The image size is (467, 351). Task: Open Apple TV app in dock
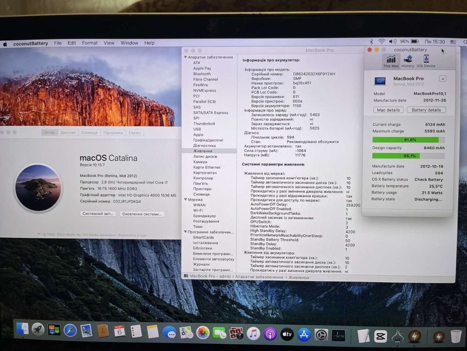pyautogui.click(x=287, y=334)
